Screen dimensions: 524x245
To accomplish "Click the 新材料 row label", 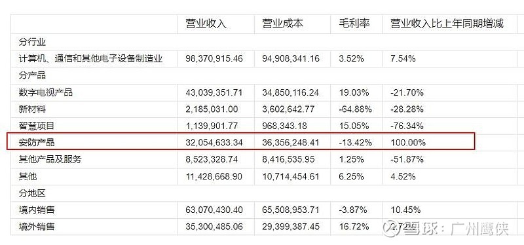I will [32, 109].
